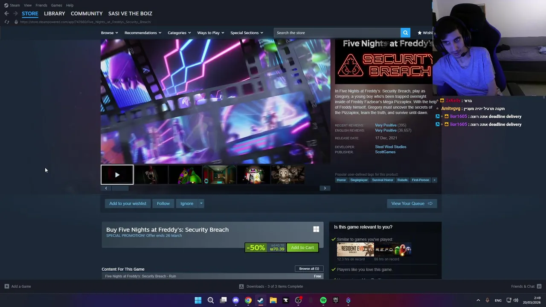Expand the Categories dropdown

tap(179, 33)
